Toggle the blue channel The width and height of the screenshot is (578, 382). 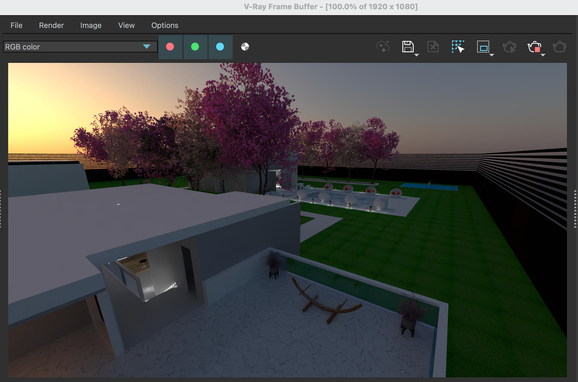click(220, 47)
